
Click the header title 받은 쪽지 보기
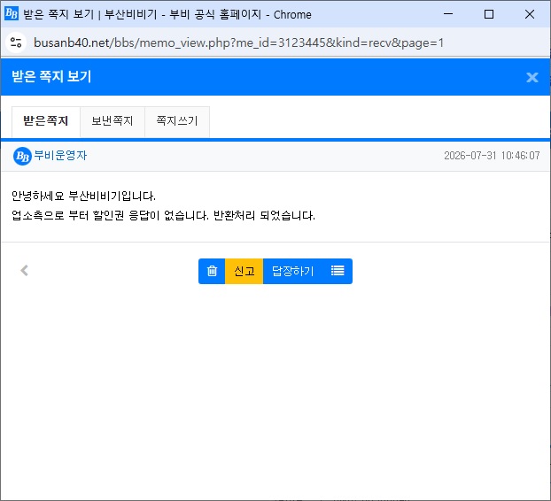(51, 76)
